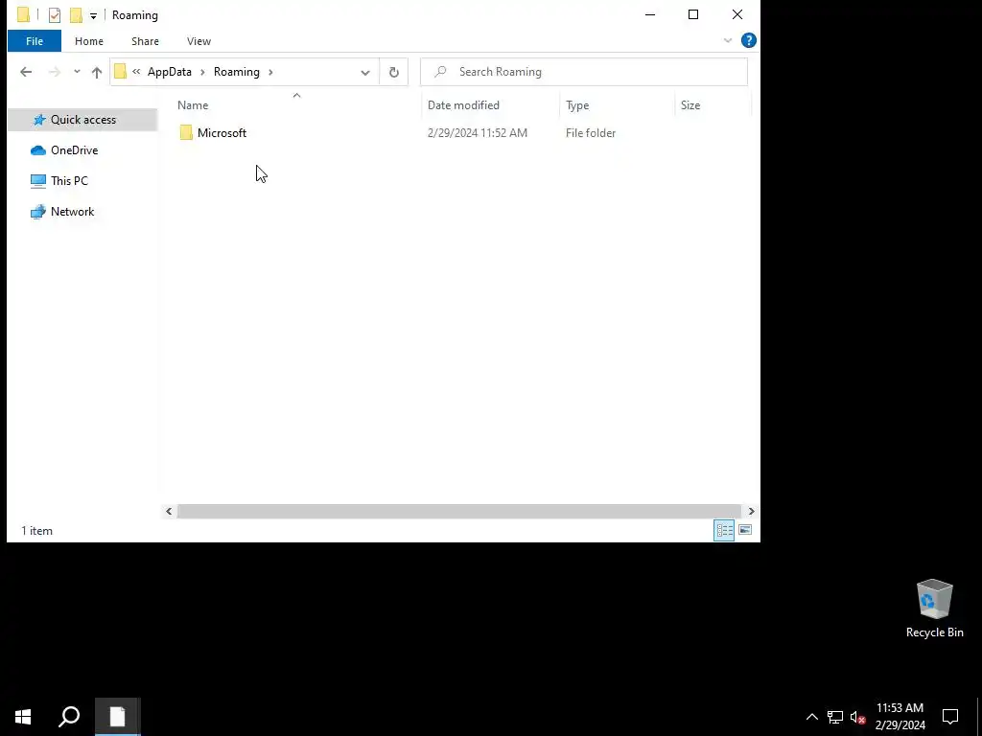Open the Home ribbon tab
982x736 pixels.
point(89,41)
